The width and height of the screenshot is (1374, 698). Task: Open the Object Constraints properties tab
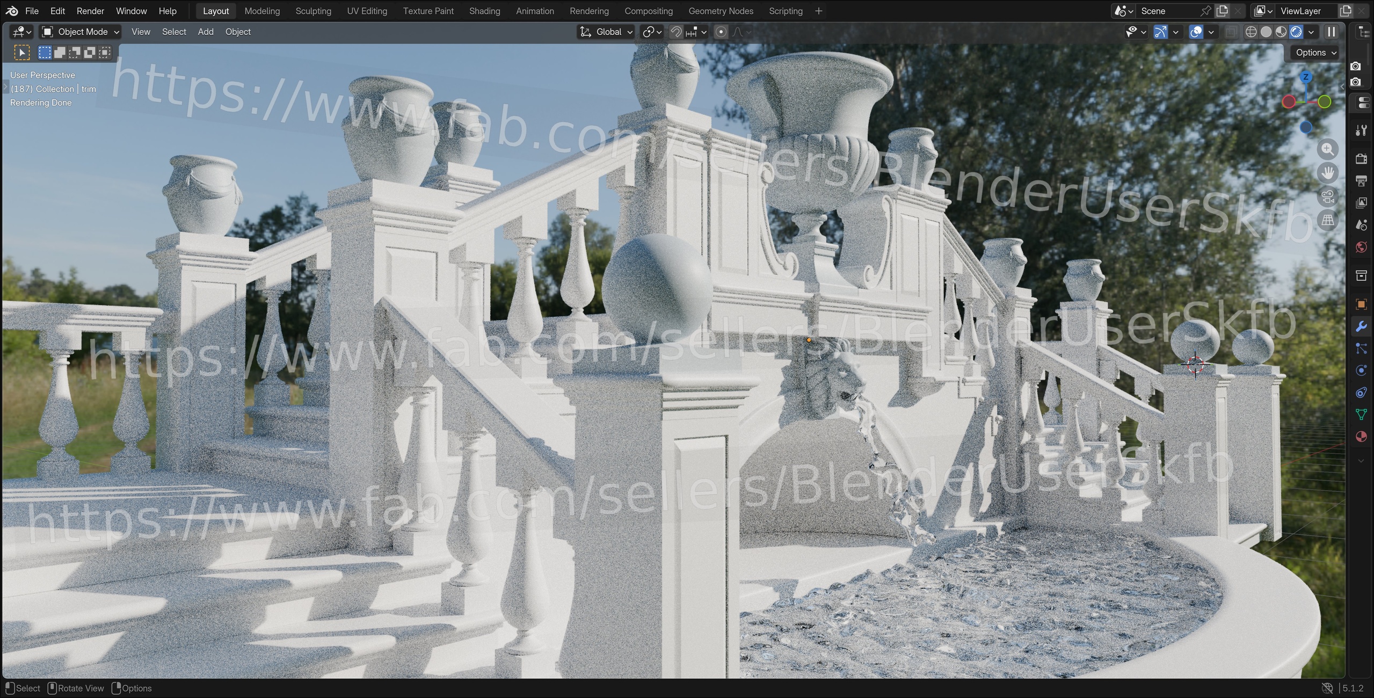pos(1361,392)
